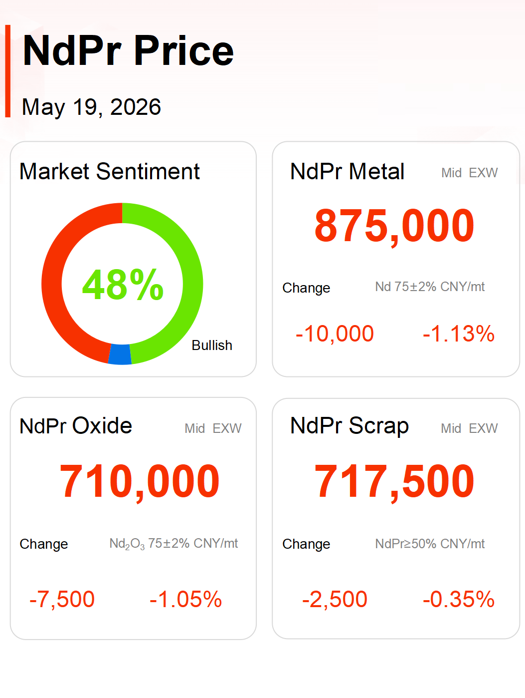The image size is (525, 698).
Task: Click the 875,000 metal price
Action: coord(394,226)
